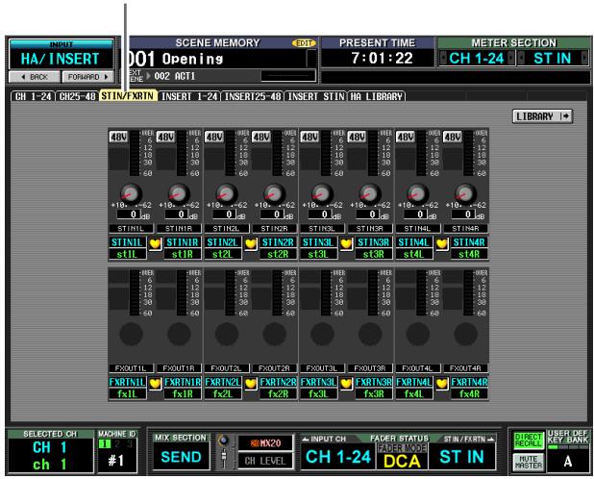The image size is (594, 479).
Task: Select the CH LEVEL mode button
Action: point(265,461)
